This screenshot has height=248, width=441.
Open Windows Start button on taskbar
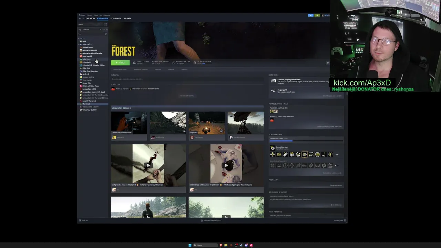click(190, 245)
